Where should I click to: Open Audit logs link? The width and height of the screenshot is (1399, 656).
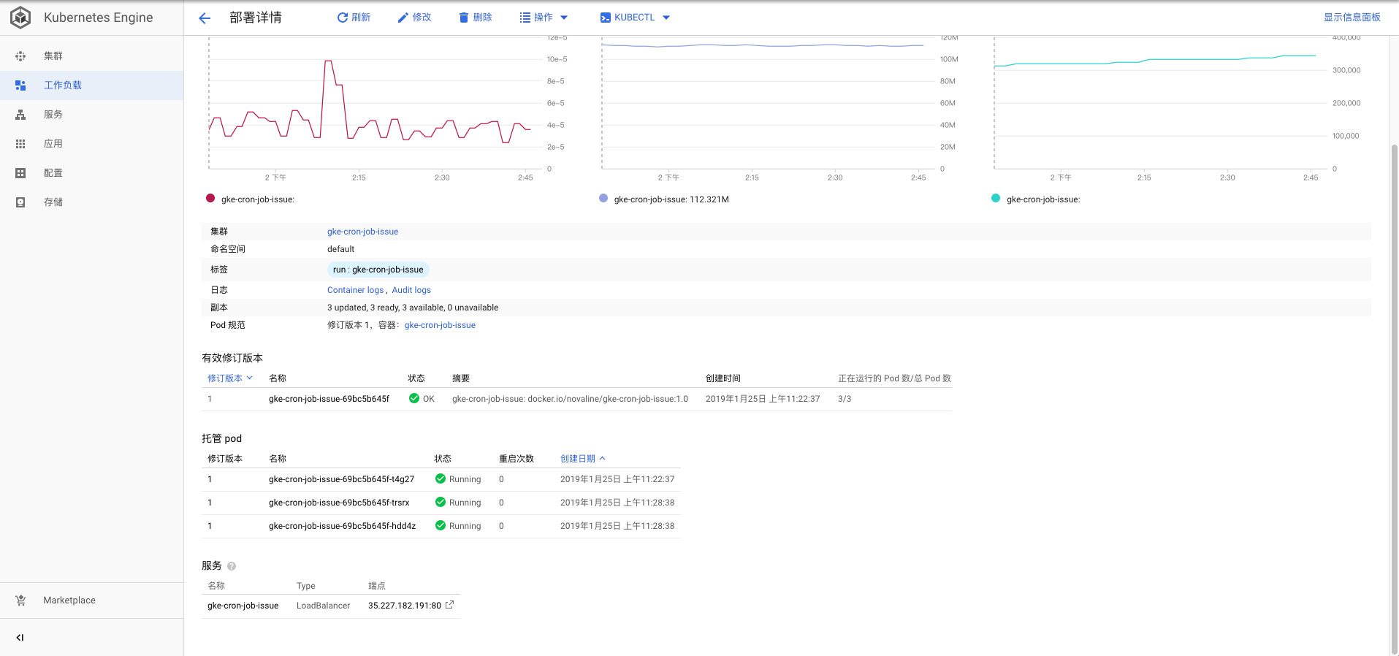coord(411,290)
